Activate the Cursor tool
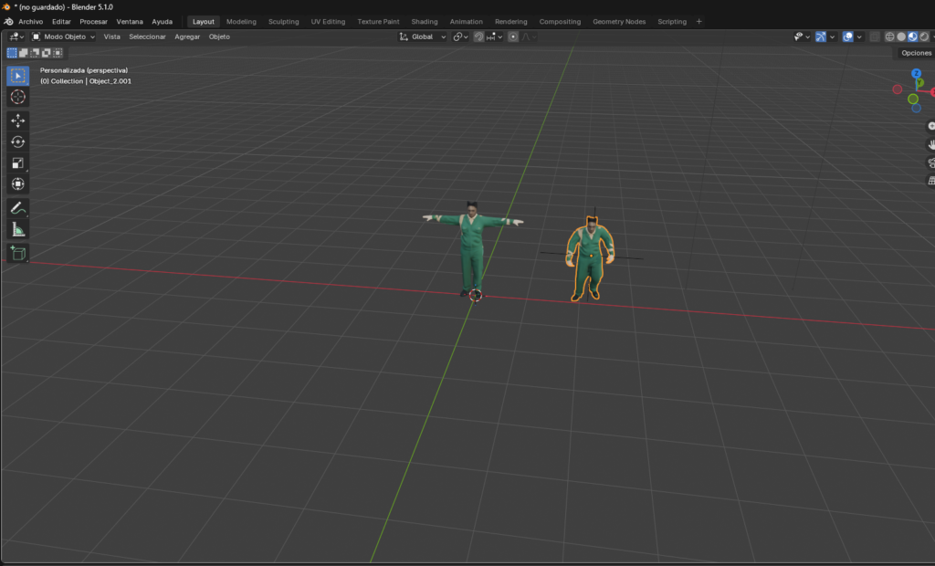935x566 pixels. [x=17, y=98]
